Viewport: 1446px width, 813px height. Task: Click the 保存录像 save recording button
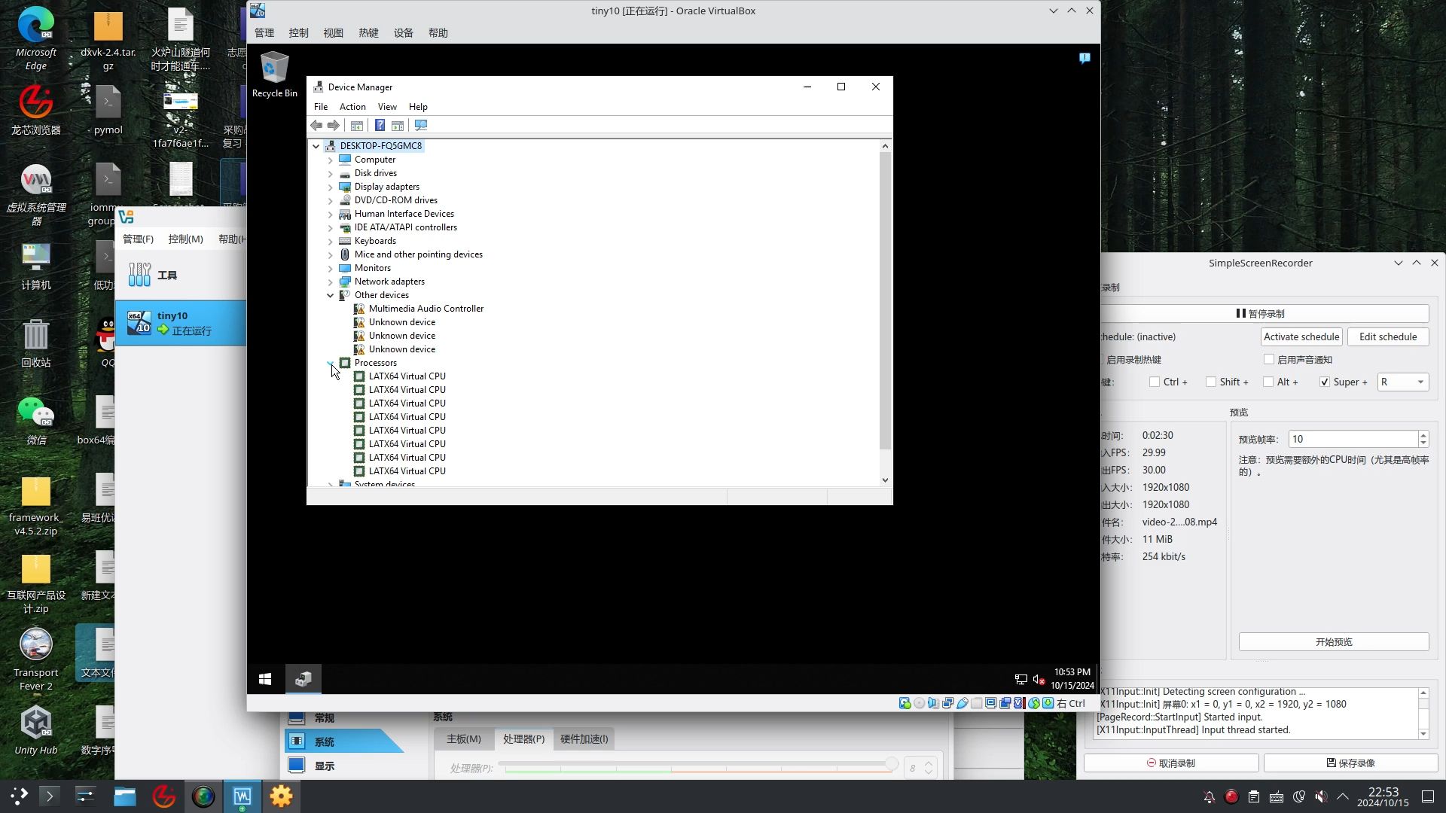pos(1351,763)
